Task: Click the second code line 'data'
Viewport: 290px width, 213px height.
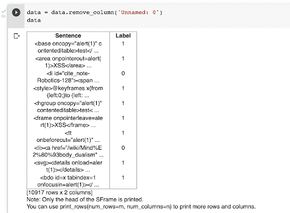Action: (x=34, y=20)
